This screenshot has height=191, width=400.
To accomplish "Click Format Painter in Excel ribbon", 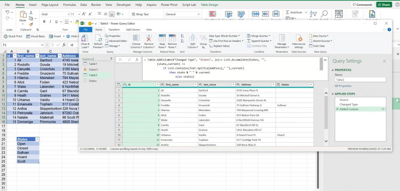I will click(x=31, y=24).
